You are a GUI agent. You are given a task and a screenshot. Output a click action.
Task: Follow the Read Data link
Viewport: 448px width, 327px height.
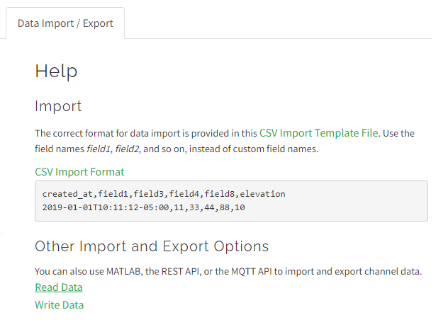point(59,287)
